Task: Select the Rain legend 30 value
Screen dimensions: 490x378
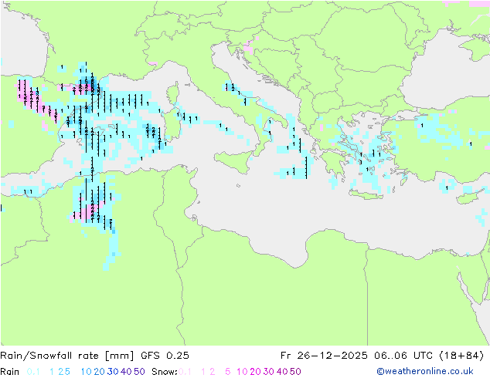Action: [x=113, y=372]
